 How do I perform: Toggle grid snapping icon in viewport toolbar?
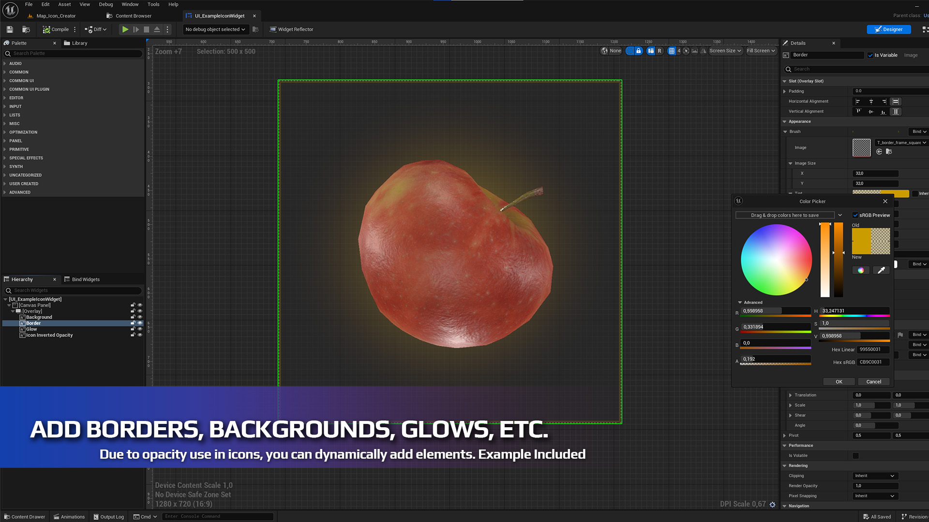pos(672,51)
